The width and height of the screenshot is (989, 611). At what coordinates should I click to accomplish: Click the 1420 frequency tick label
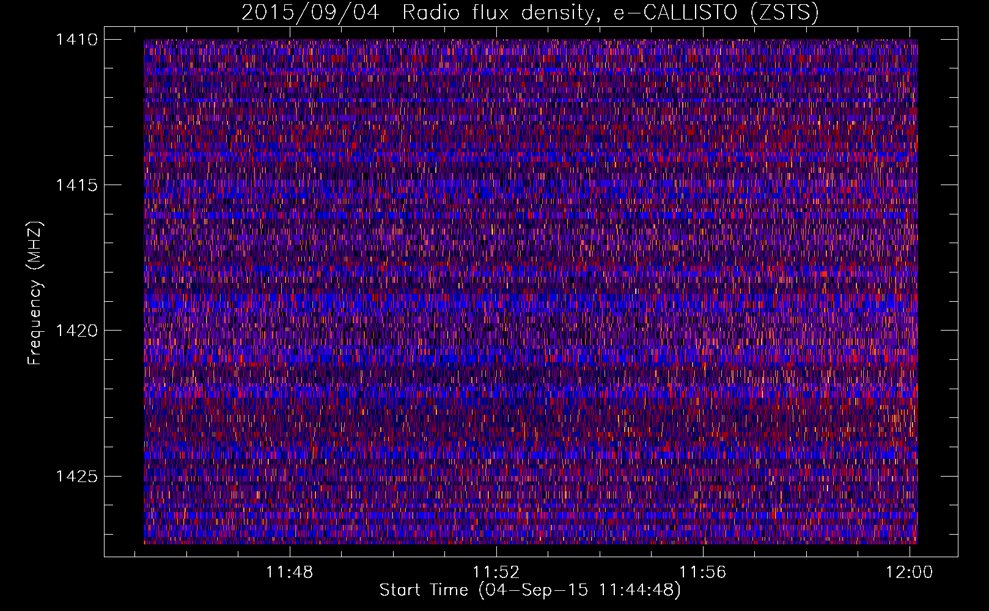[76, 331]
